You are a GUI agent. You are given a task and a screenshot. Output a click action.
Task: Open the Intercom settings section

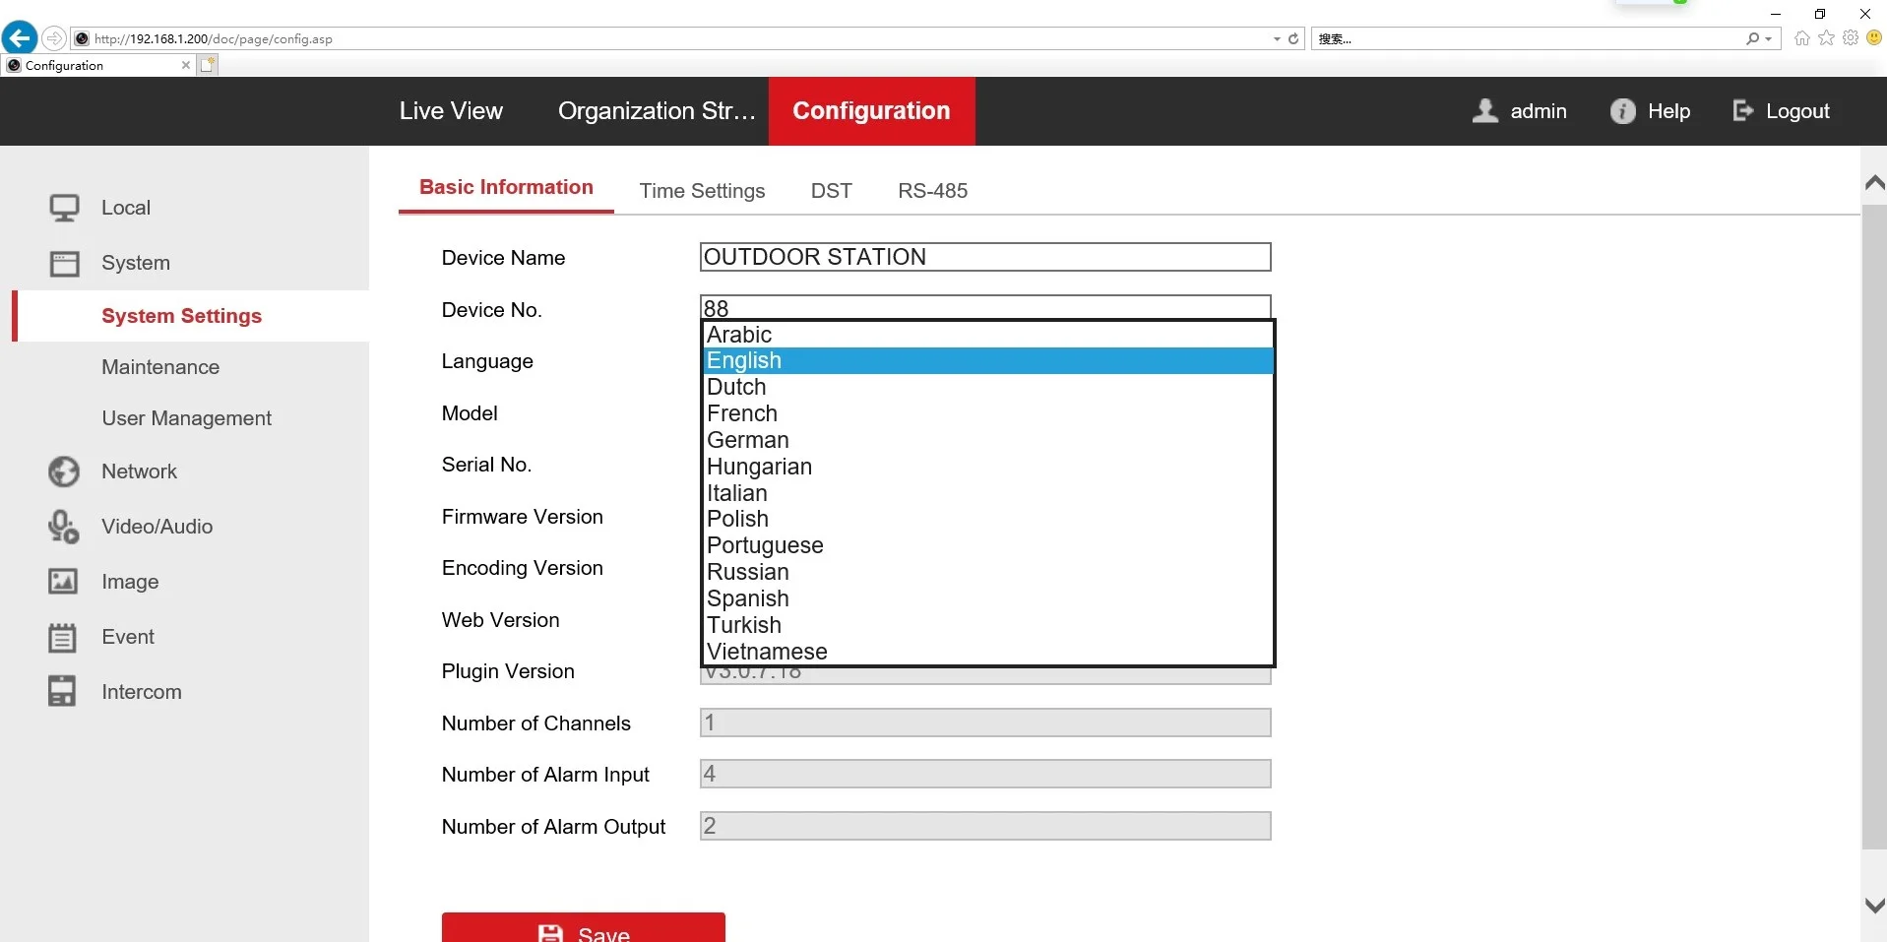pyautogui.click(x=141, y=692)
